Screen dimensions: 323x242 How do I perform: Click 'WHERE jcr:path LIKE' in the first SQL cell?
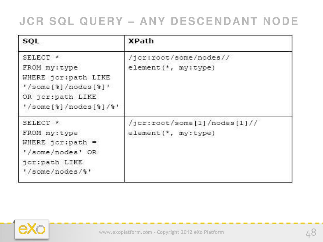[x=66, y=78]
